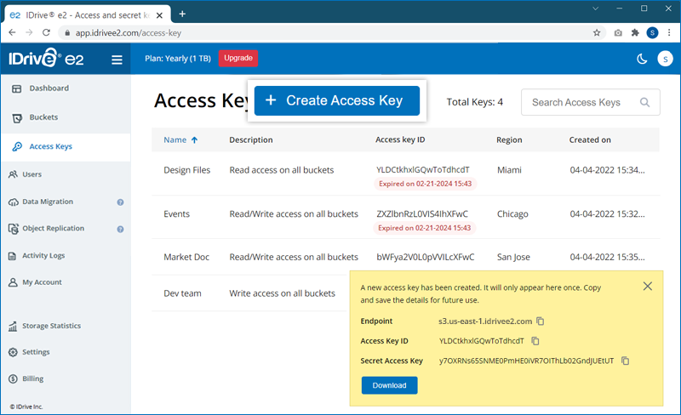Show Object Replication help icon

pyautogui.click(x=120, y=229)
